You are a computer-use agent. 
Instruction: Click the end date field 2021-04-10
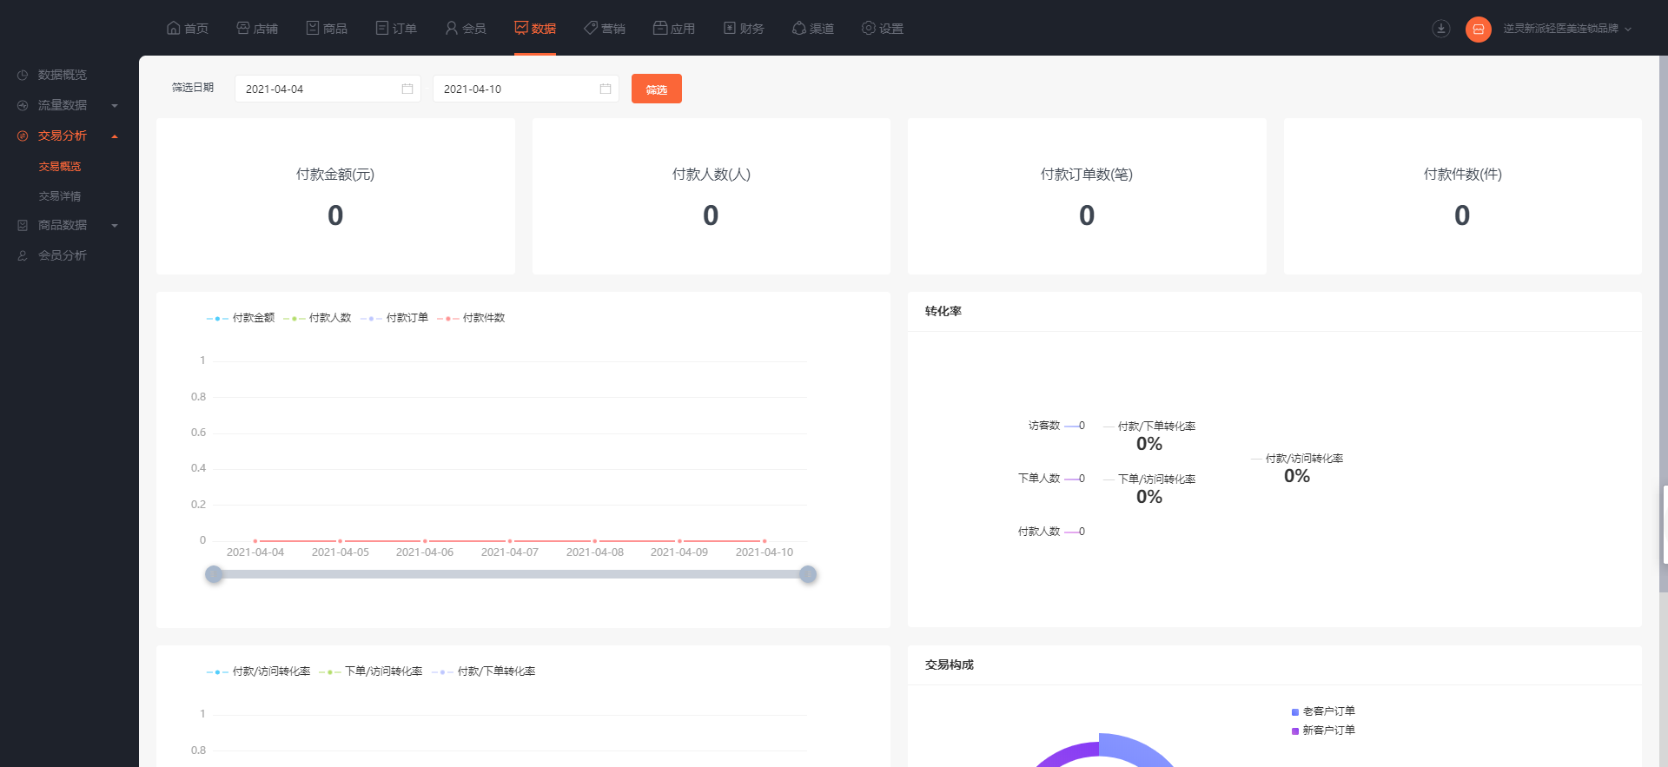coord(526,89)
